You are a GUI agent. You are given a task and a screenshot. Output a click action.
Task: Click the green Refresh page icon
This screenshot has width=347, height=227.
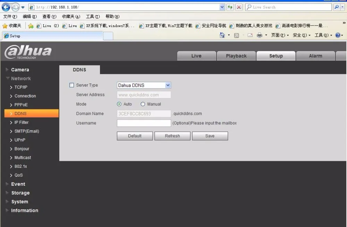point(230,7)
